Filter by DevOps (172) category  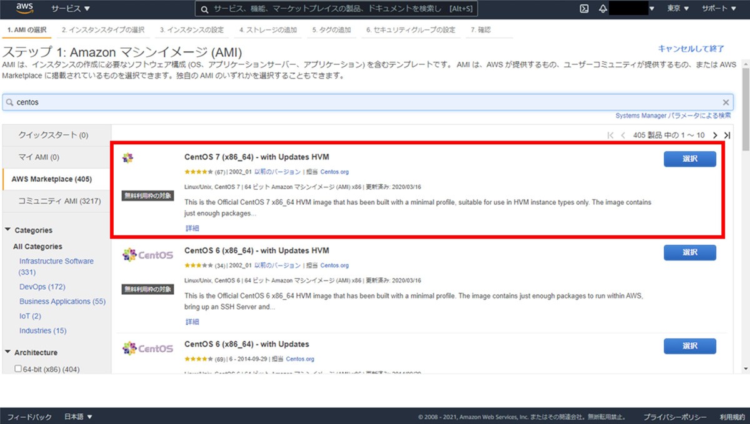tap(42, 287)
